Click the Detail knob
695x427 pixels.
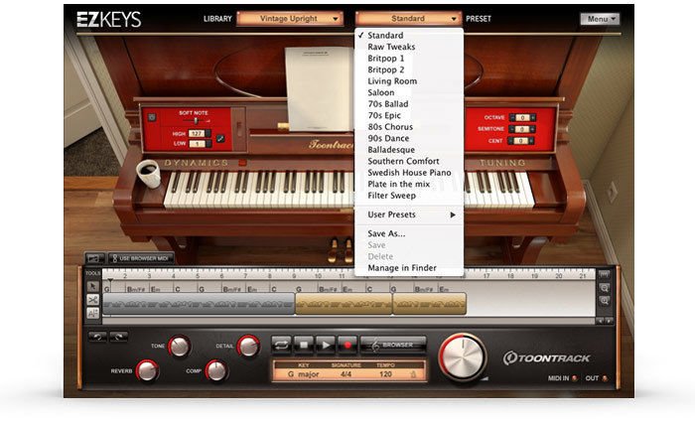click(x=248, y=347)
